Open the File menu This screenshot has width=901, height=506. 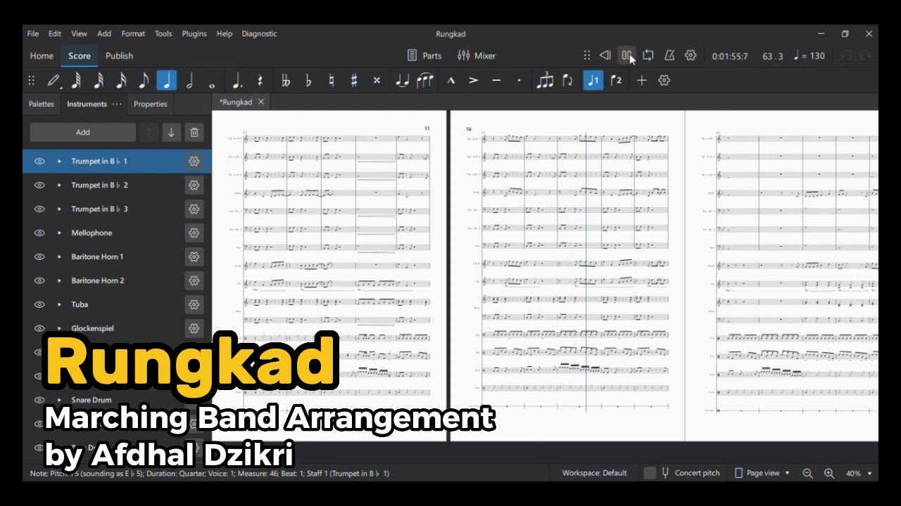click(x=33, y=34)
